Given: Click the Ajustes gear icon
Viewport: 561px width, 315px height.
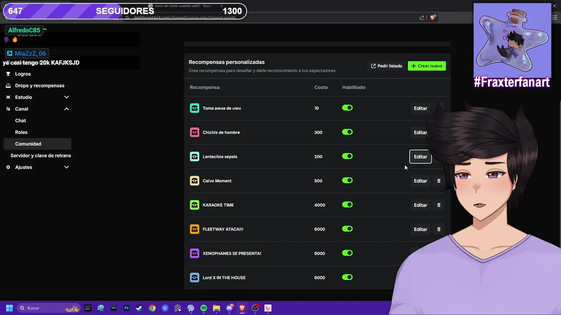Looking at the screenshot, I should point(8,167).
